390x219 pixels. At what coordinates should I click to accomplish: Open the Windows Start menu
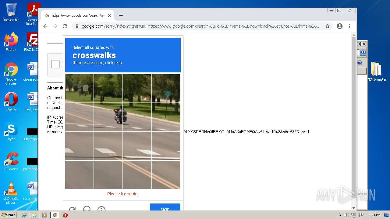8,215
